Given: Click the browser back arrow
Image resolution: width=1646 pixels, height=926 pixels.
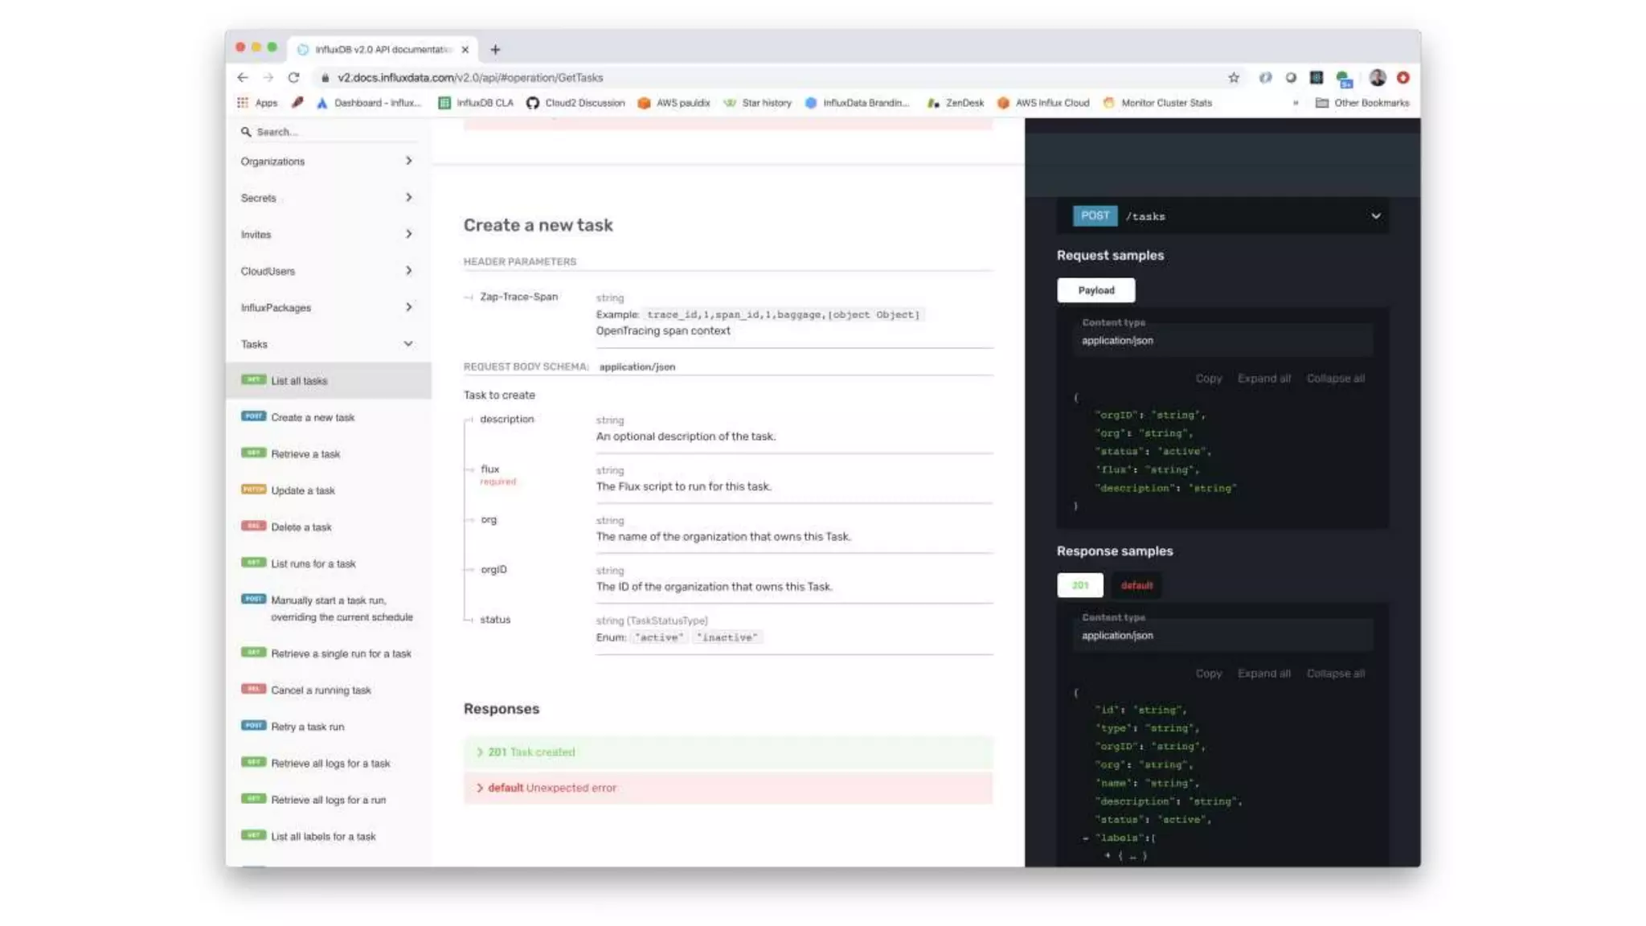Looking at the screenshot, I should (x=243, y=77).
